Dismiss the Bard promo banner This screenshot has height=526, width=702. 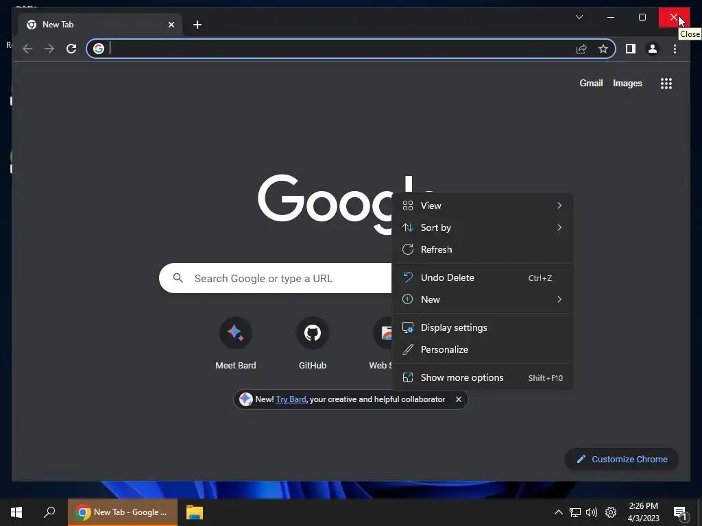pyautogui.click(x=459, y=399)
